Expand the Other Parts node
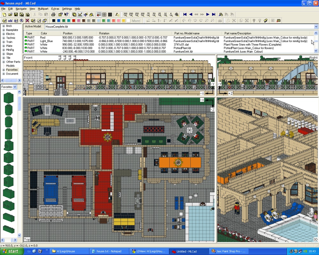This screenshot has height=255, width=319. point(4,62)
